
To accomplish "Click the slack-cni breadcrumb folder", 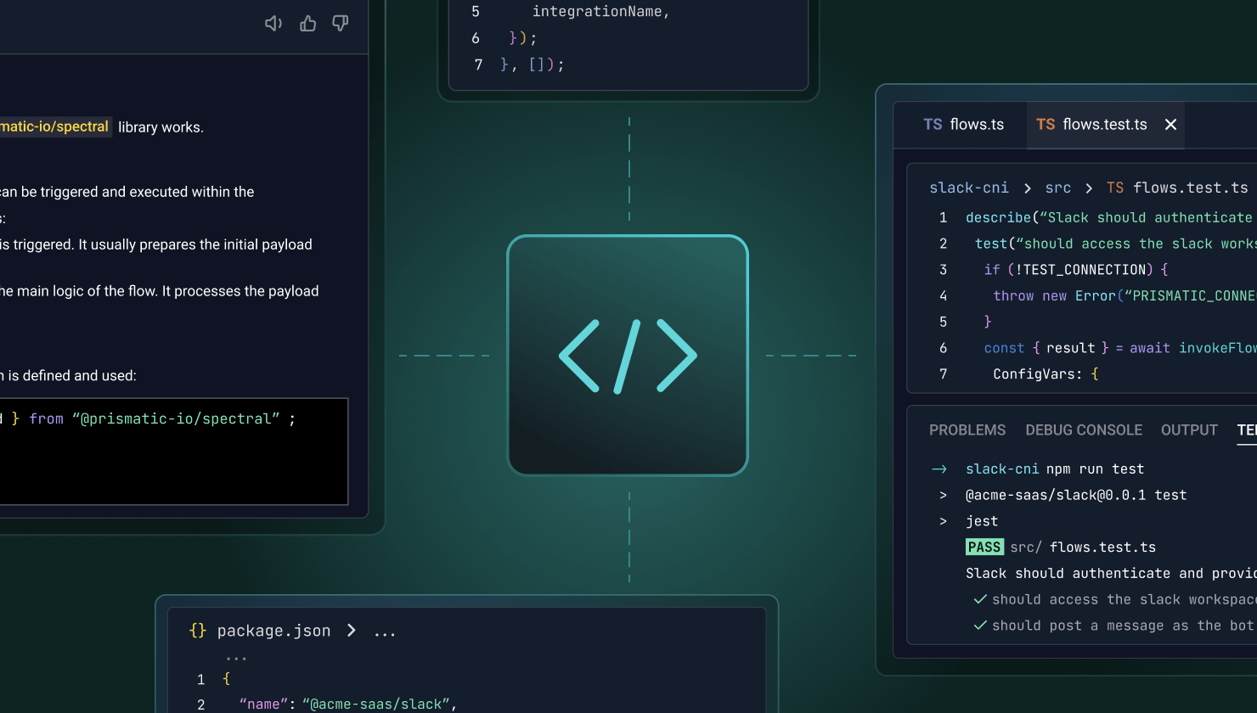I will [x=969, y=188].
